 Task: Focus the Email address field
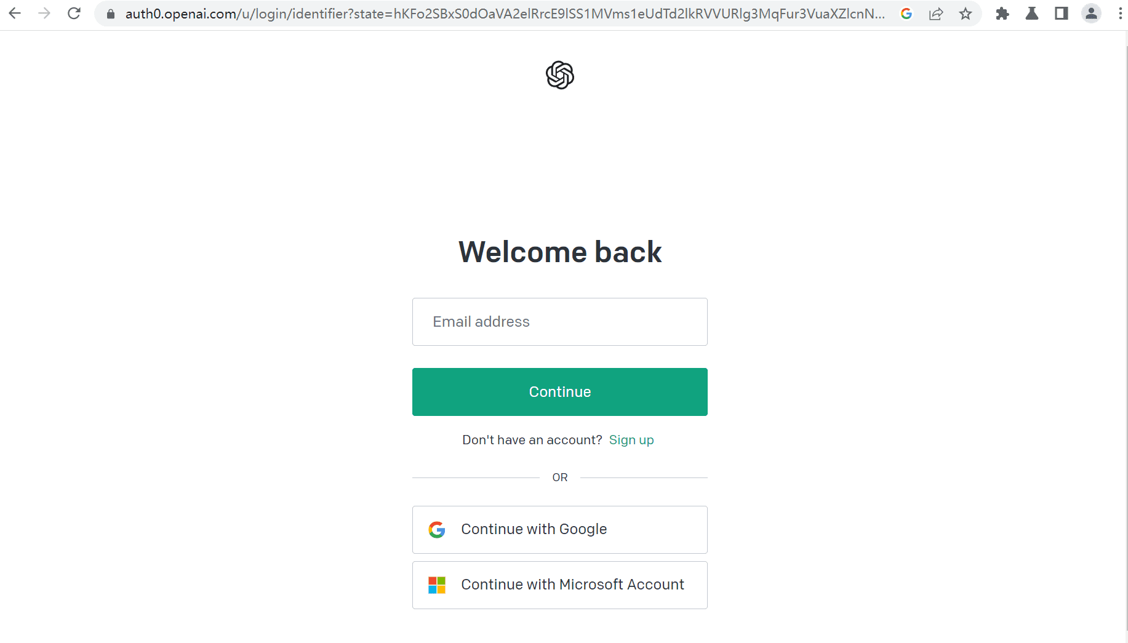pyautogui.click(x=560, y=322)
